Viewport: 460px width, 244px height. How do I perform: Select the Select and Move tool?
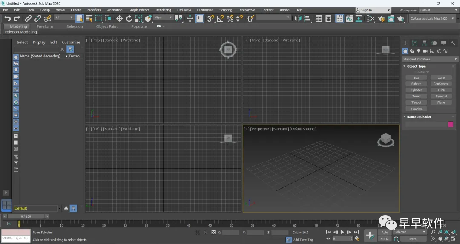pyautogui.click(x=119, y=18)
